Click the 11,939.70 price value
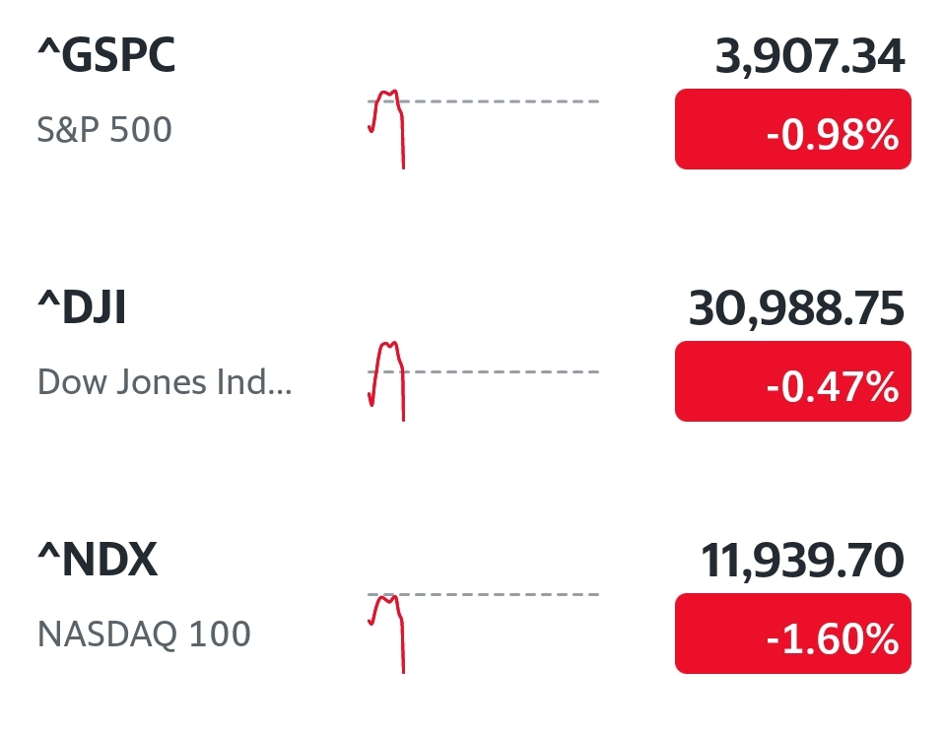Viewport: 944px width, 735px height. [x=802, y=561]
